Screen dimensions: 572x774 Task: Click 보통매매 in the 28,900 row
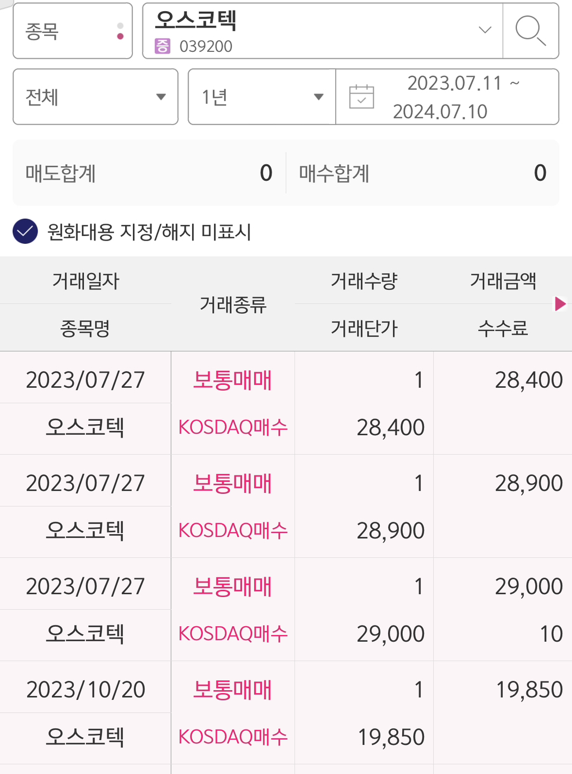pos(232,483)
